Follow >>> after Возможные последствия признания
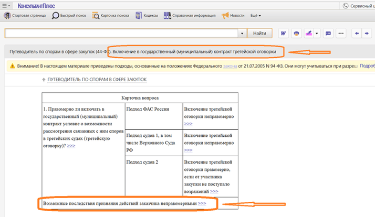 point(202,203)
